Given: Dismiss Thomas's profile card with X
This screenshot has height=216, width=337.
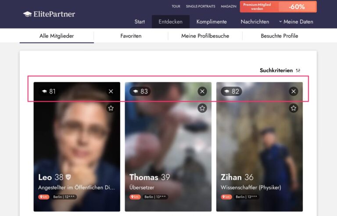Looking at the screenshot, I should [x=202, y=91].
